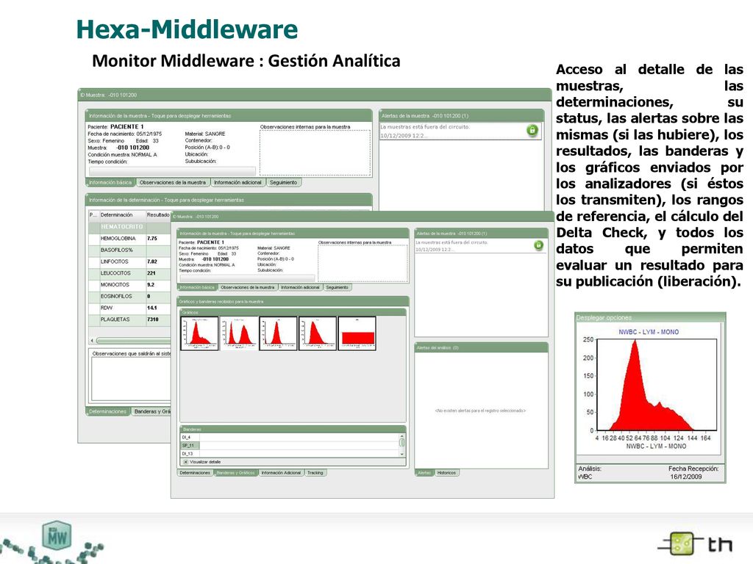
Task: Select the RDW row
Action: 129,308
